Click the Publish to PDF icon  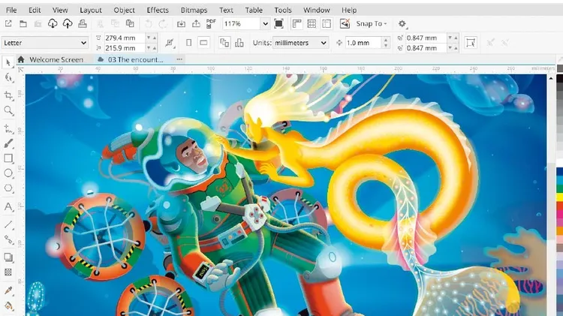point(211,24)
